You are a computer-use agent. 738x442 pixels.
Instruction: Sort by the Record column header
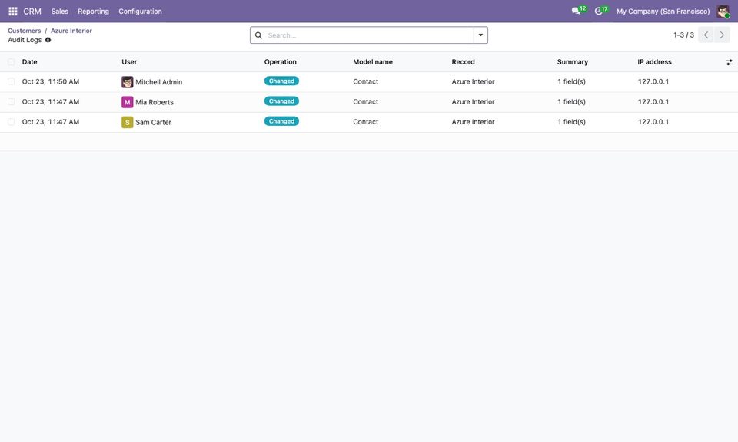(x=463, y=62)
